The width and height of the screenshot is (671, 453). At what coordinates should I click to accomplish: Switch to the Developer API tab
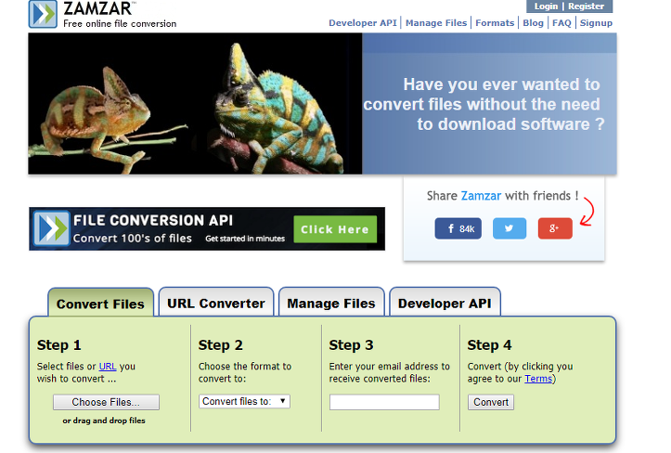coord(445,303)
